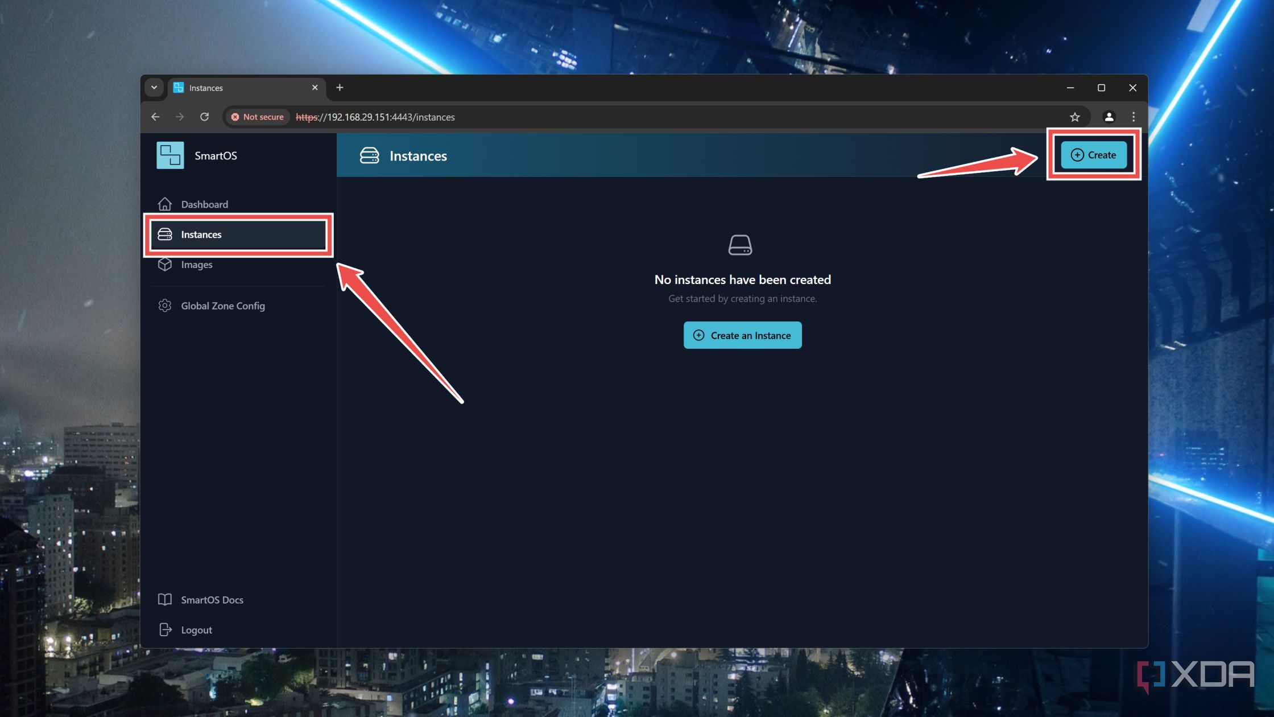Bookmark this page with the star icon
This screenshot has width=1274, height=717.
1075,117
